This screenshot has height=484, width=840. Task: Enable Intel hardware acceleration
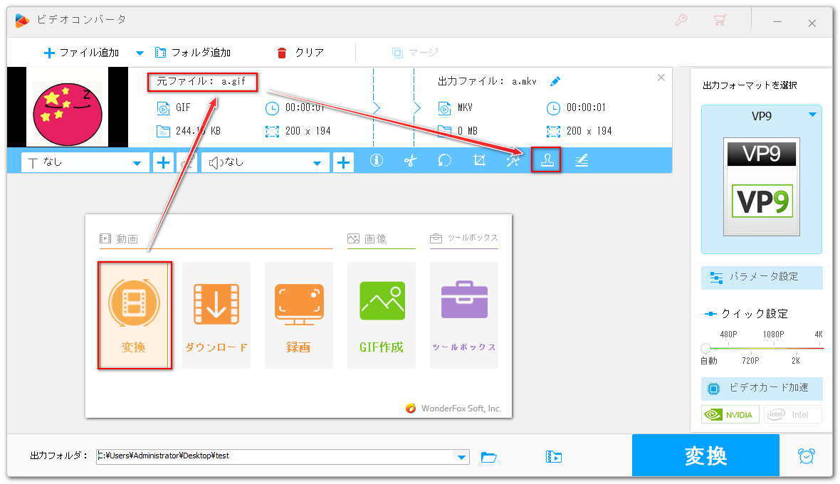[x=792, y=414]
